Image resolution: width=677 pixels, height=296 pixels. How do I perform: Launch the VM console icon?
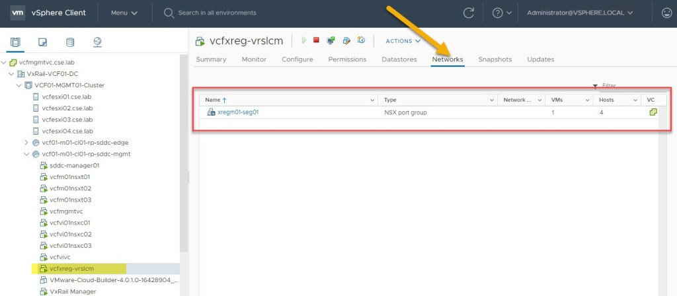(331, 40)
